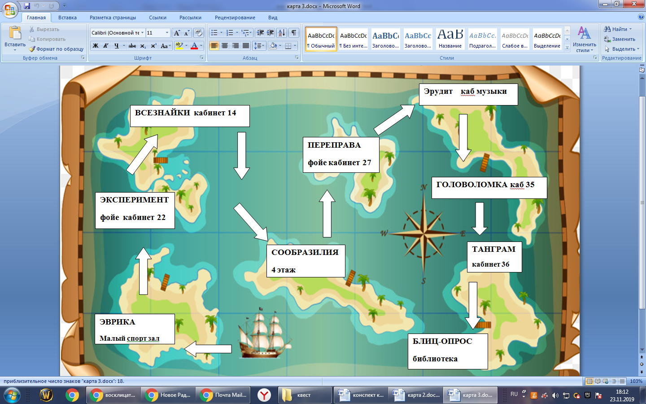
Task: Apply red font color
Action: [x=194, y=46]
